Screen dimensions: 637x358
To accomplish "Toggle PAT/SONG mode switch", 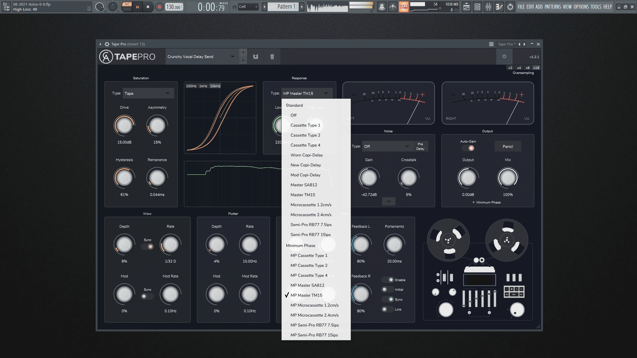I will (127, 7).
